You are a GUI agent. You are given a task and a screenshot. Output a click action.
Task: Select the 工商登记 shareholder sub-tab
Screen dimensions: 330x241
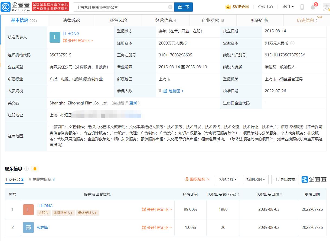click(14, 179)
